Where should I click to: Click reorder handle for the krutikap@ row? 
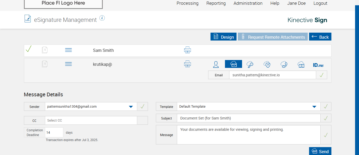[x=68, y=64]
